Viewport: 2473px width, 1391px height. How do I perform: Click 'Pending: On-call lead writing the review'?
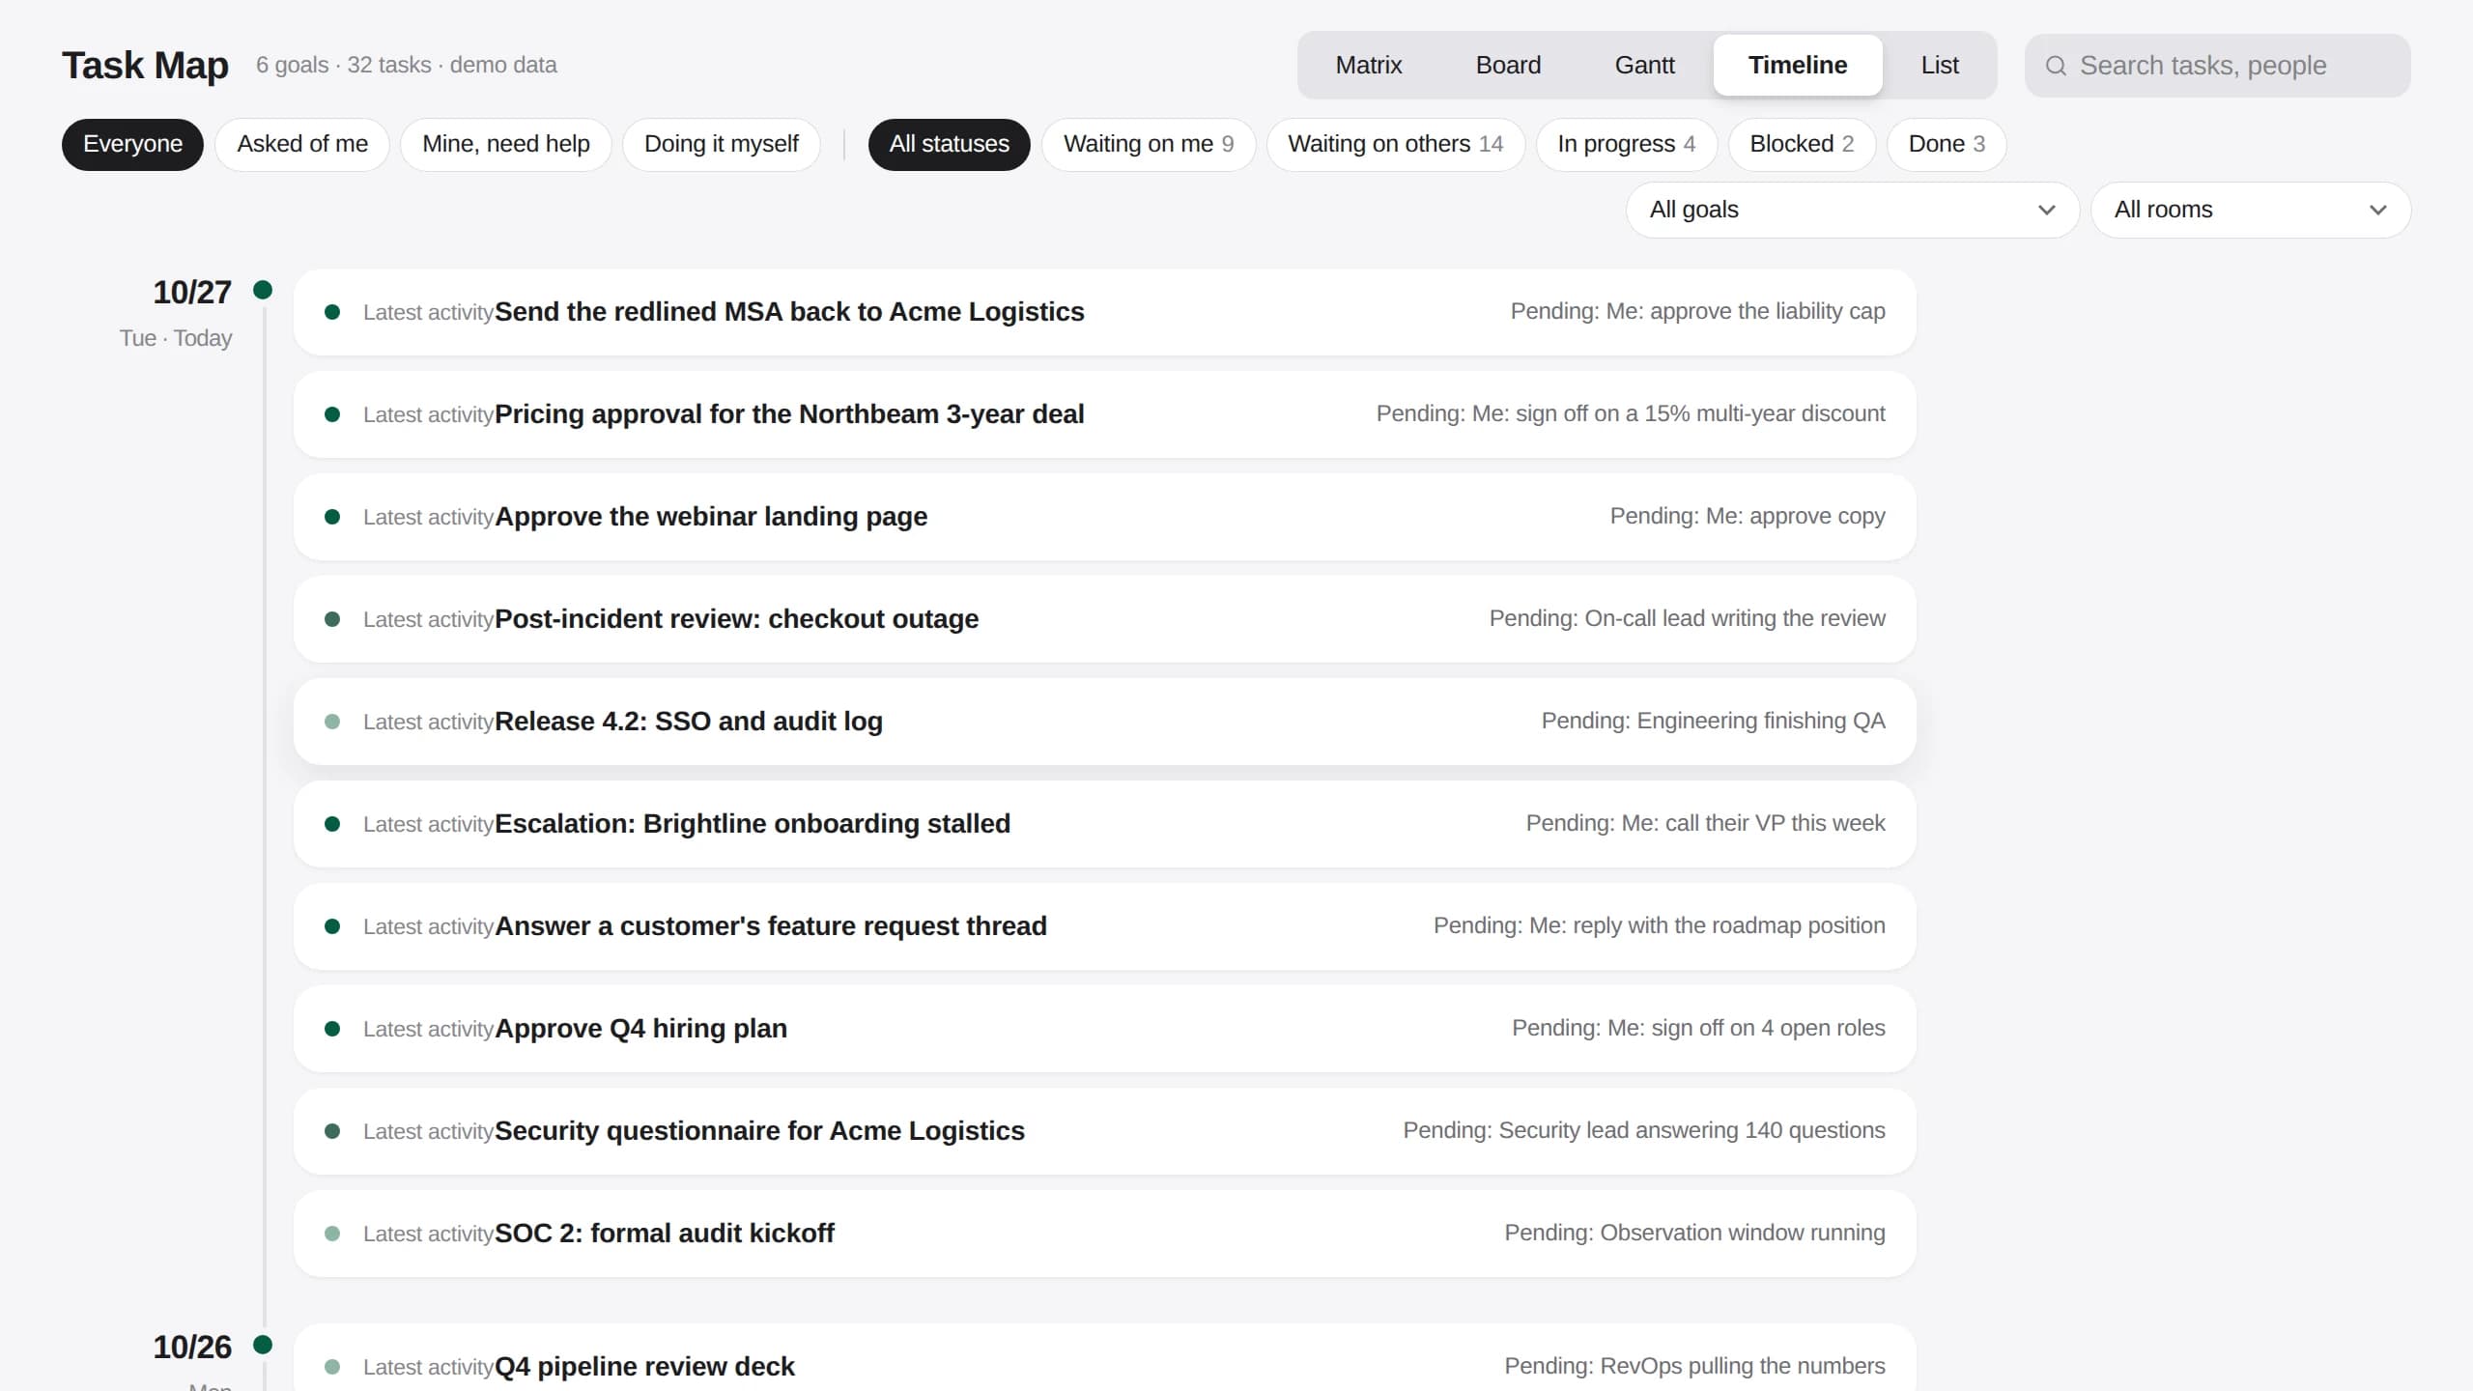1687,618
